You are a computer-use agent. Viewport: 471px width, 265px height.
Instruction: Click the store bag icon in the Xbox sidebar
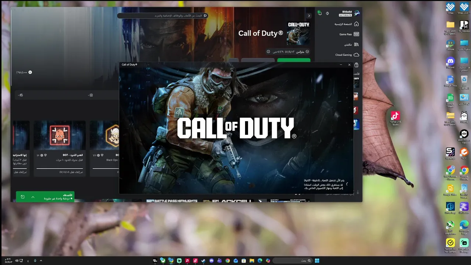[356, 65]
